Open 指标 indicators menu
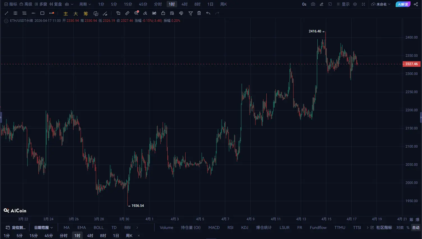The height and width of the screenshot is (239, 422). pyautogui.click(x=11, y=4)
